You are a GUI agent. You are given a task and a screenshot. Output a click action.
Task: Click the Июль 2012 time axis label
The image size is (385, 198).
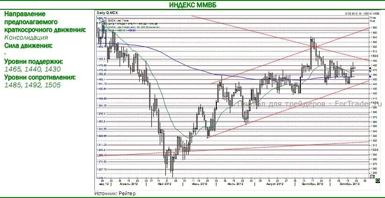point(235,184)
